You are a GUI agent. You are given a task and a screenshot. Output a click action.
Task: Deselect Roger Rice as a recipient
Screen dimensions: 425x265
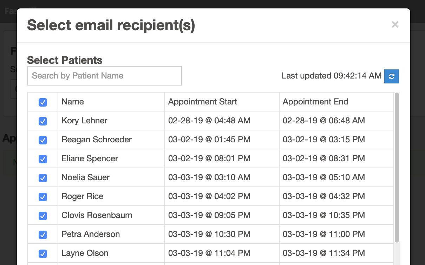point(43,197)
